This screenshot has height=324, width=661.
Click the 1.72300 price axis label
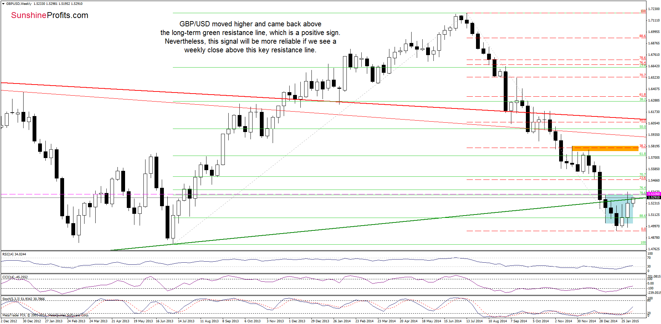(654, 9)
